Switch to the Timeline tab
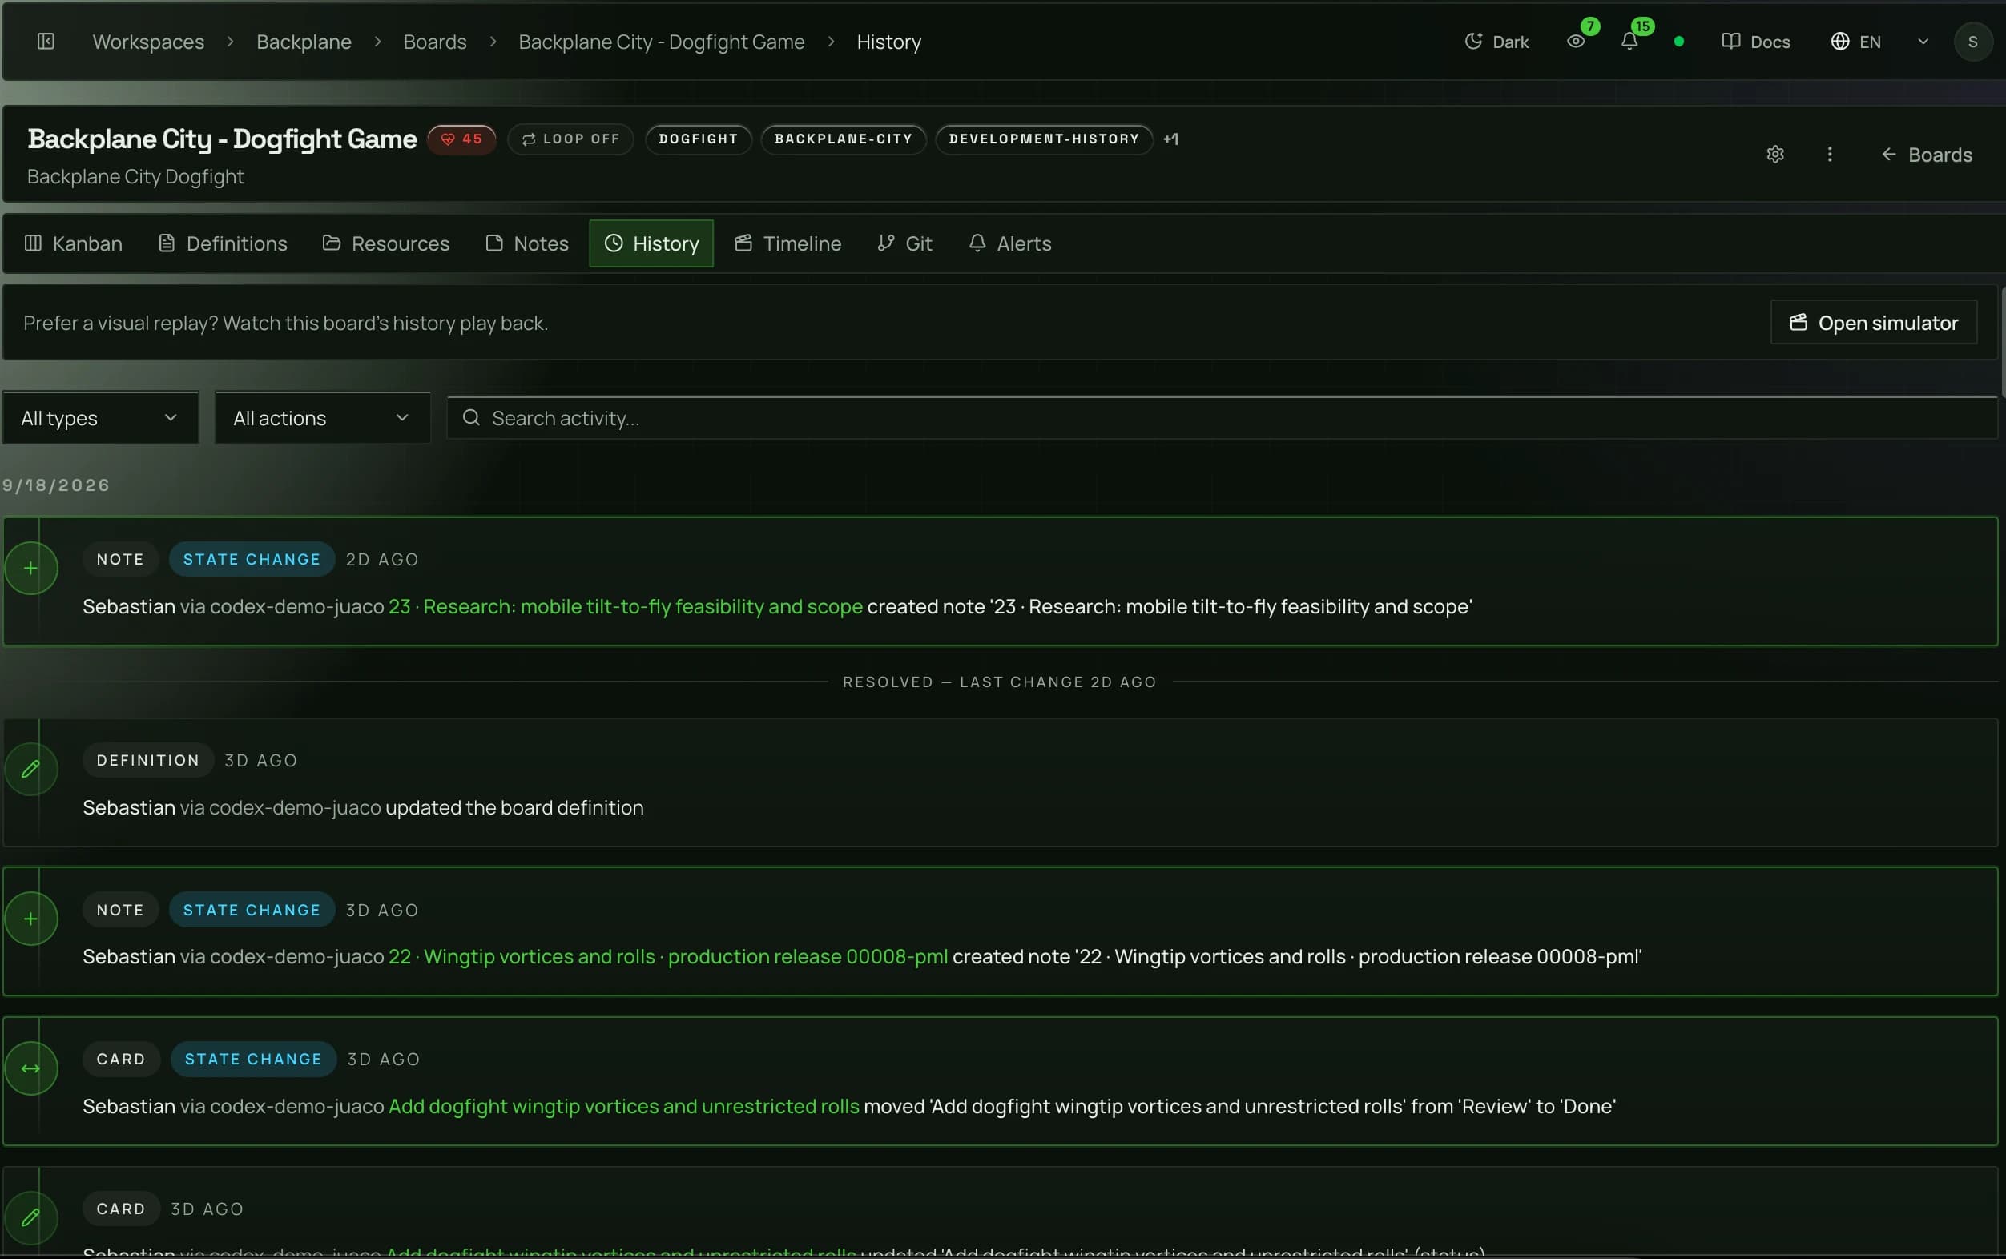Screen dimensions: 2006x1259 point(787,243)
